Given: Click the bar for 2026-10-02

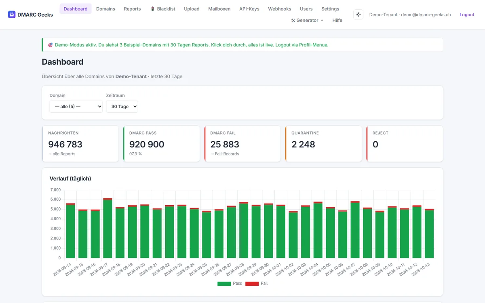Looking at the screenshot, I should [293, 234].
